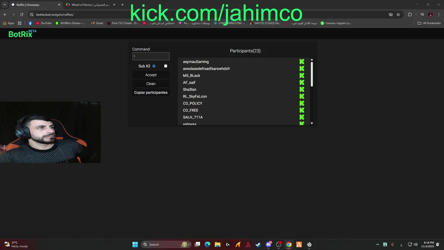Open Discord from the taskbar
Image resolution: width=444 pixels, height=250 pixels.
click(268, 244)
